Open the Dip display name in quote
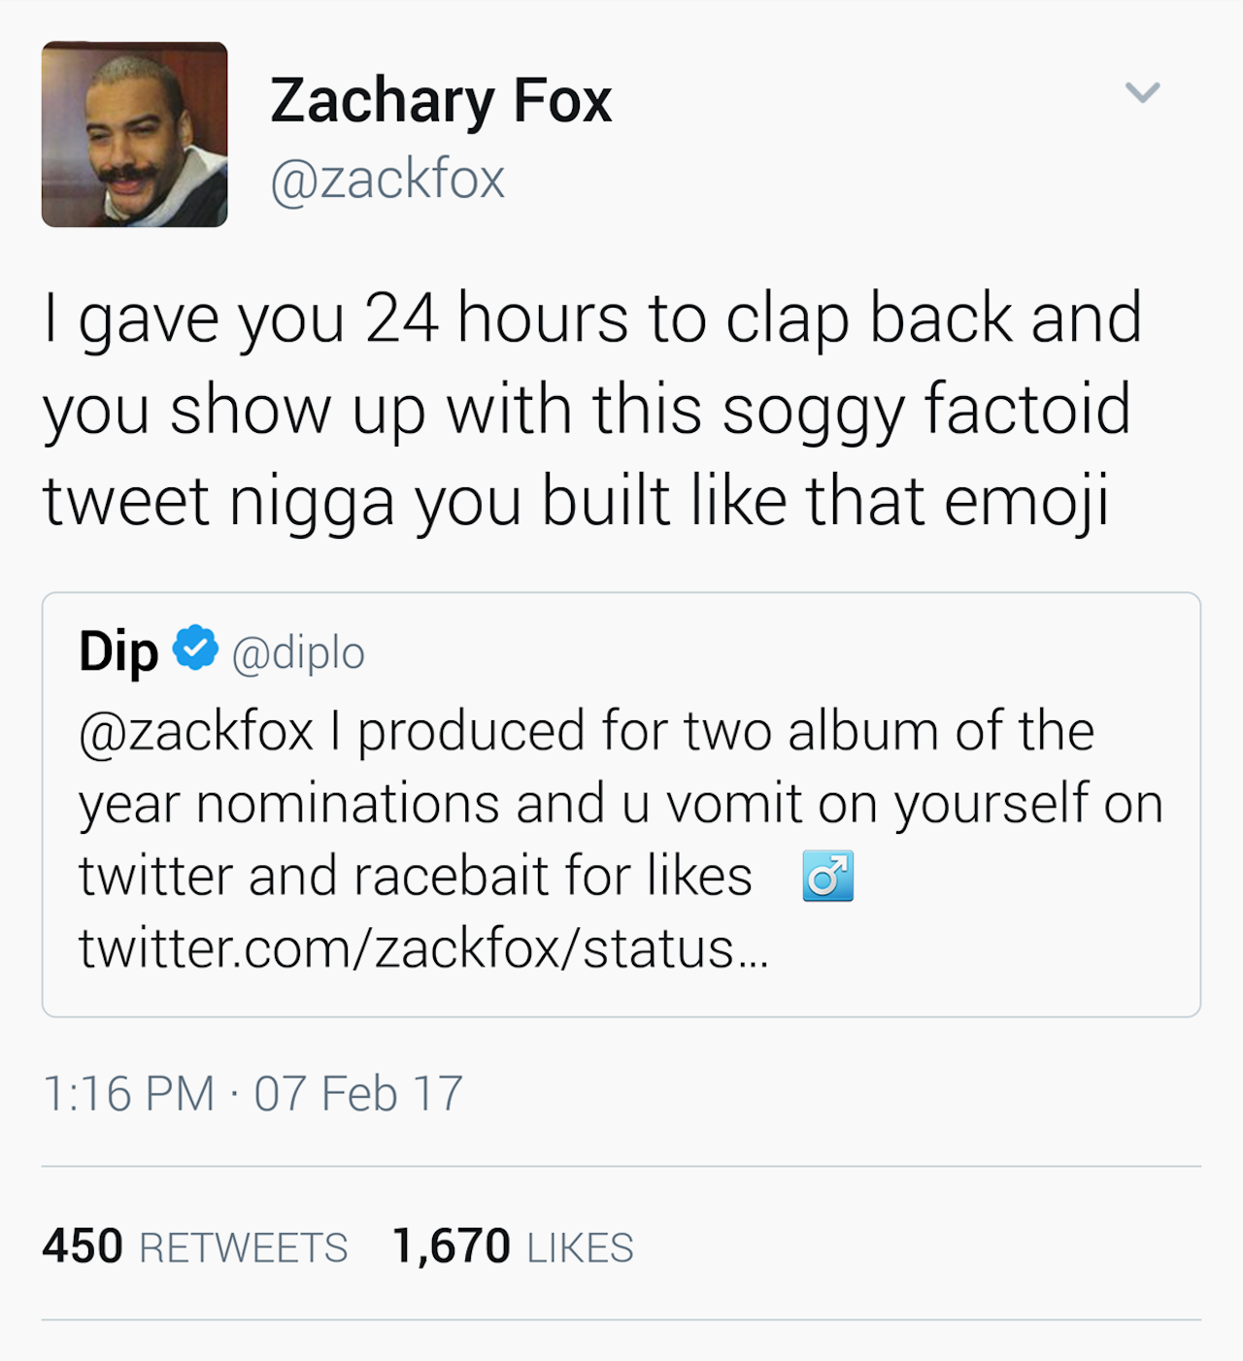Screen dimensions: 1243x1361 coord(118,650)
